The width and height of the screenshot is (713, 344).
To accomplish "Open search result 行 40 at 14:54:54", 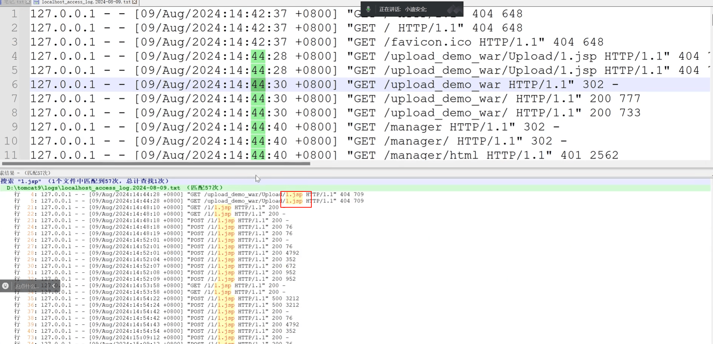I will click(x=155, y=331).
